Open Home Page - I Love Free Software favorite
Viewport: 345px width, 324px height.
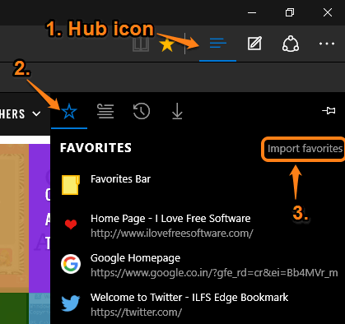pyautogui.click(x=198, y=225)
